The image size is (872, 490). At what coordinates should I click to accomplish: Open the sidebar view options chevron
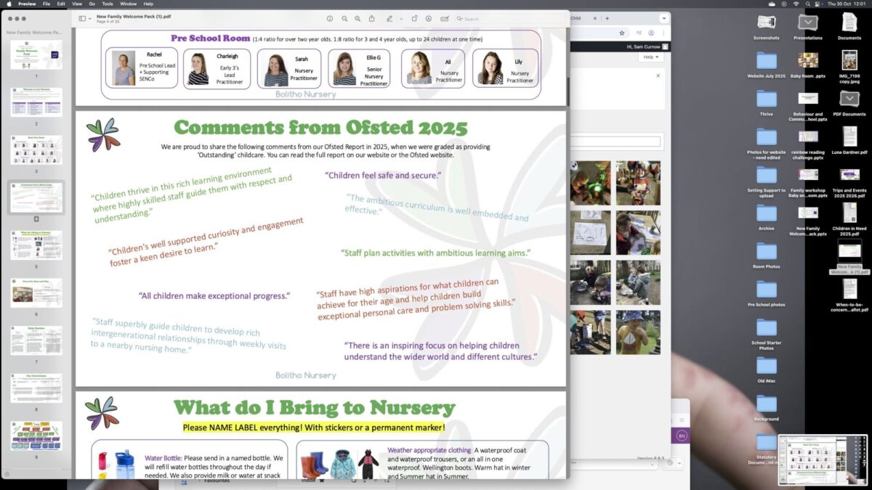pyautogui.click(x=89, y=18)
